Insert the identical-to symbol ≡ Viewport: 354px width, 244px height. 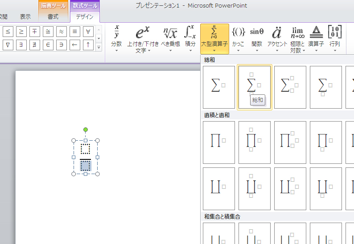point(74,32)
